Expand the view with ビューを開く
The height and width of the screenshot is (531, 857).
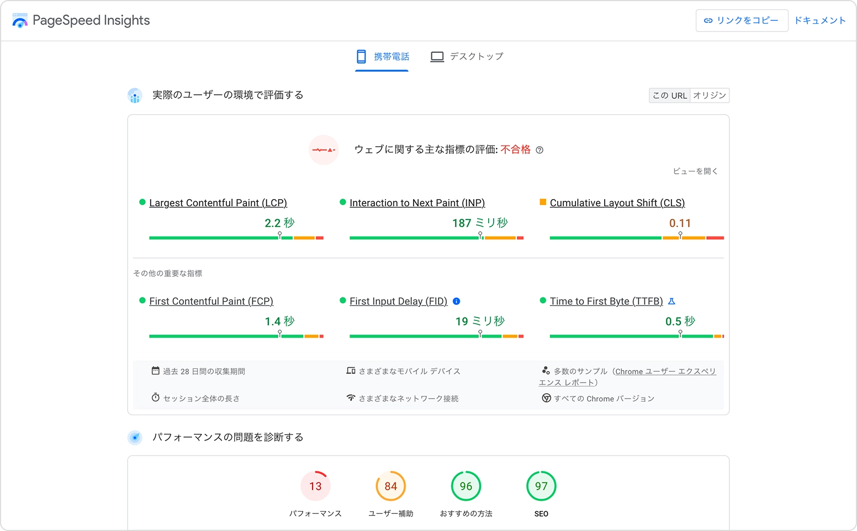[695, 171]
